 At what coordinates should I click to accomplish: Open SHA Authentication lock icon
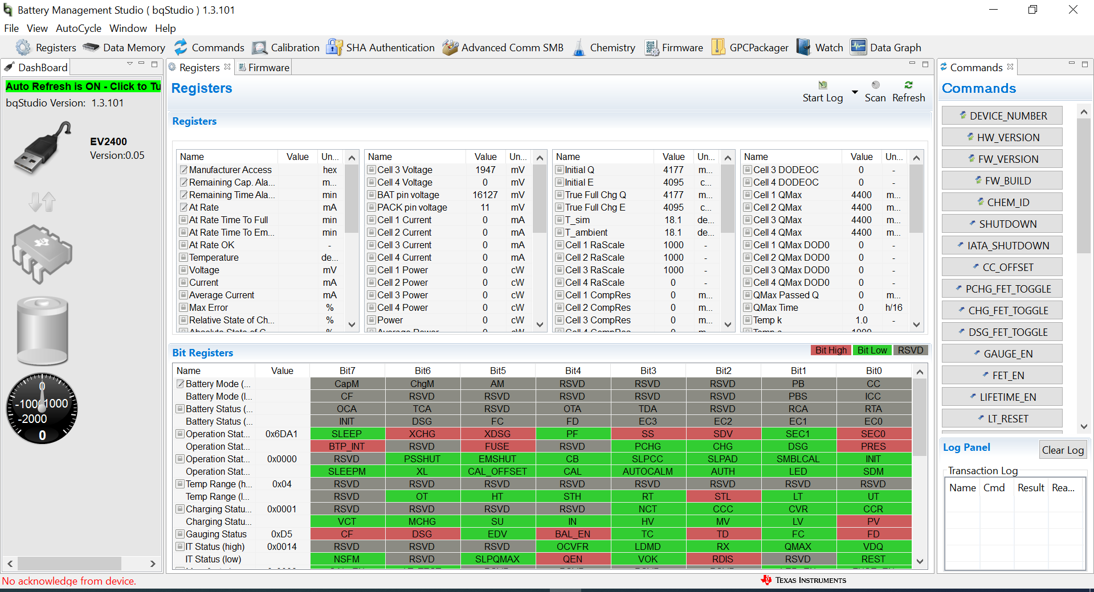pos(334,47)
